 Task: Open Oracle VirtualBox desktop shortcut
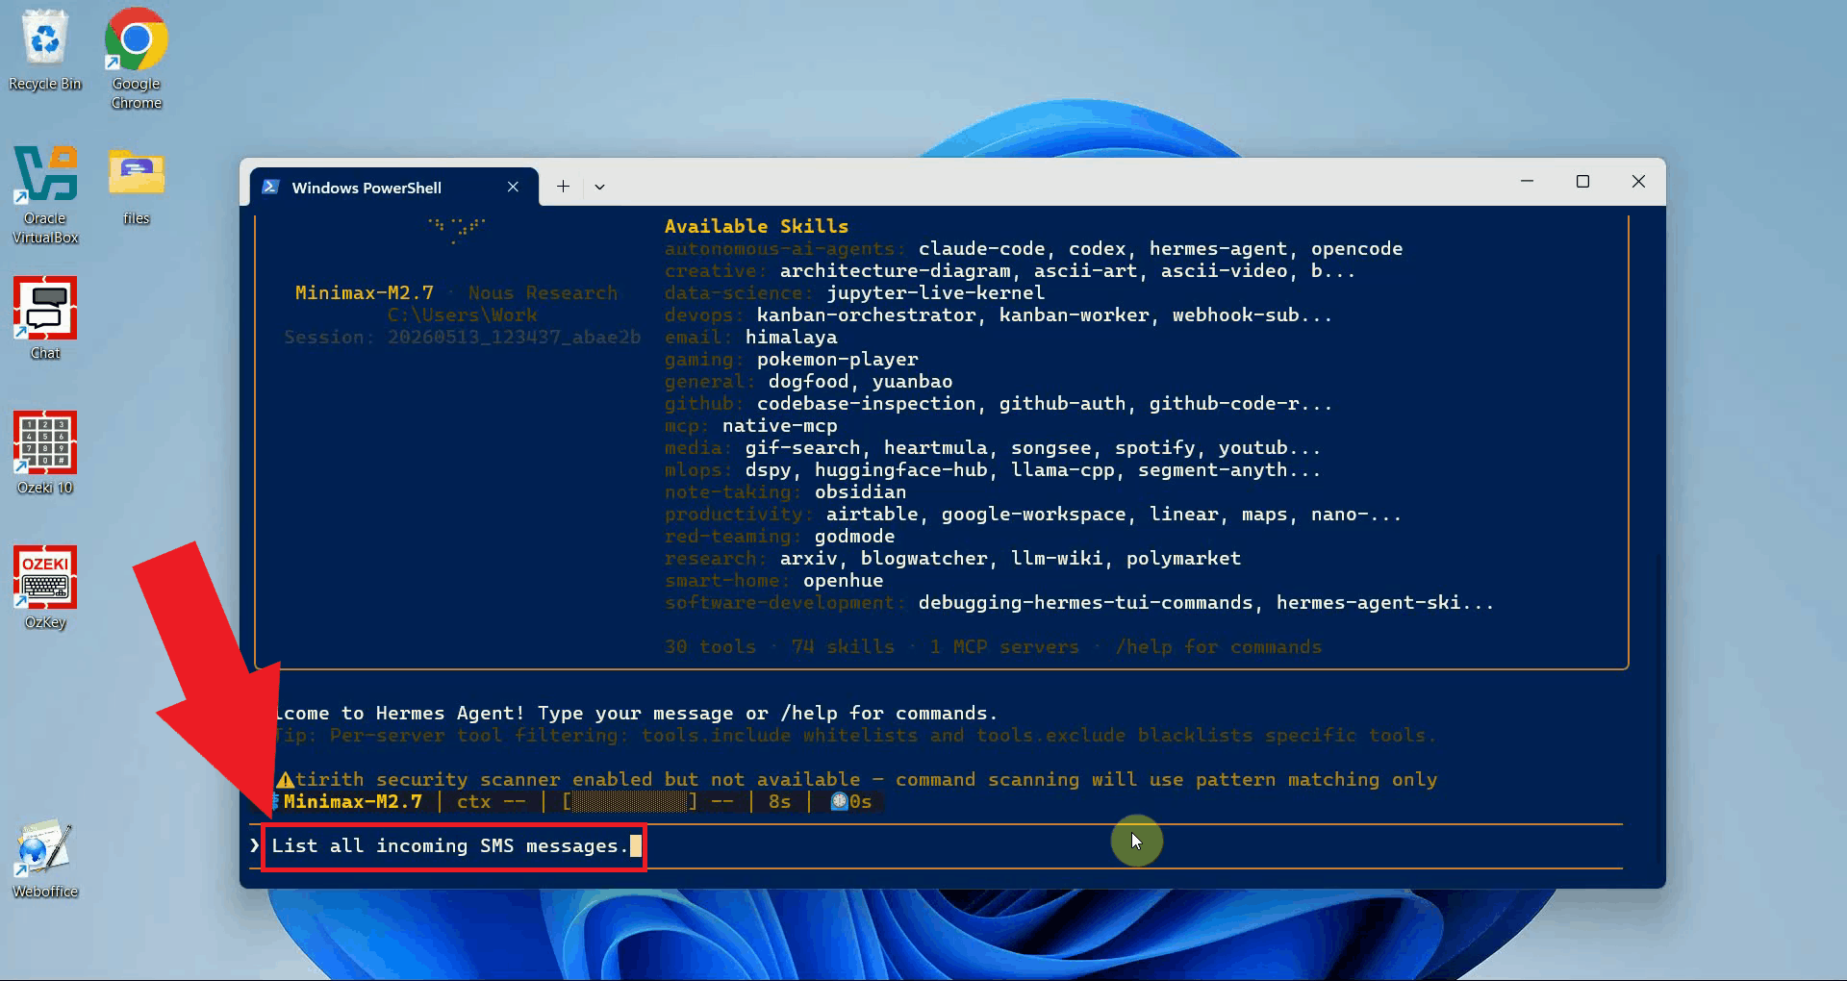[x=45, y=195]
